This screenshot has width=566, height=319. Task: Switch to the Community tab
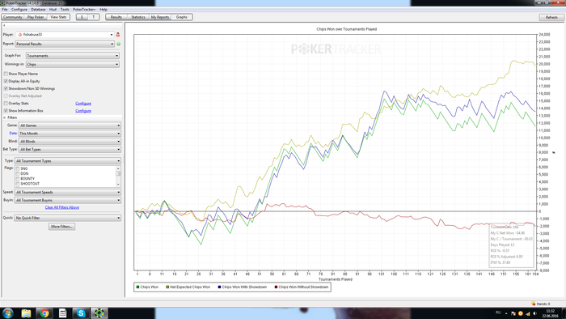13,17
